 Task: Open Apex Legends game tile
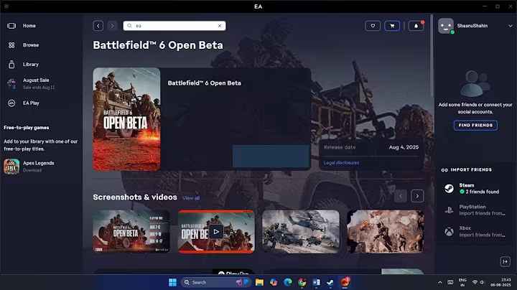(11, 167)
